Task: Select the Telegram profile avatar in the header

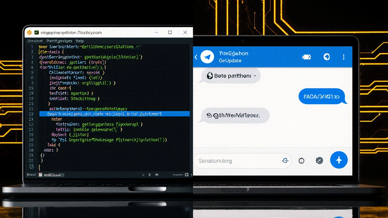Action: (207, 57)
